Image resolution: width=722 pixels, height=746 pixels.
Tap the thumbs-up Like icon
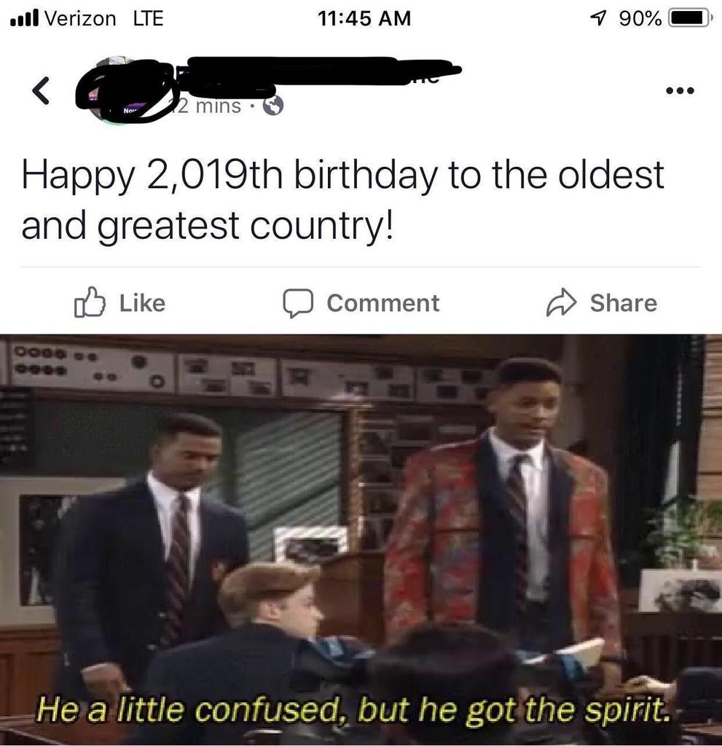coord(90,302)
